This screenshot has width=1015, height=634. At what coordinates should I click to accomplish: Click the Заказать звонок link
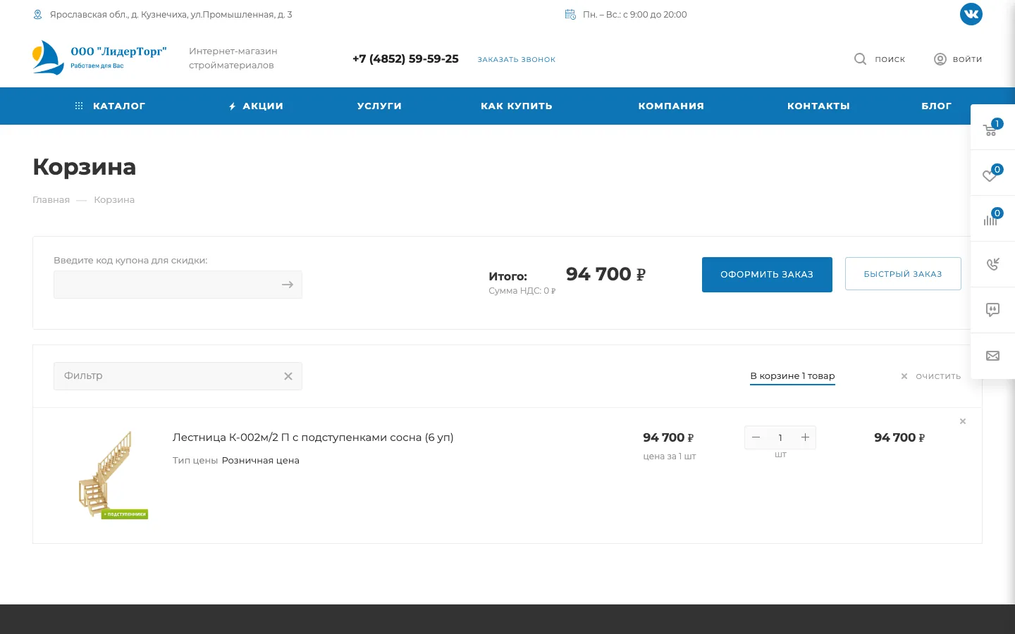click(517, 60)
